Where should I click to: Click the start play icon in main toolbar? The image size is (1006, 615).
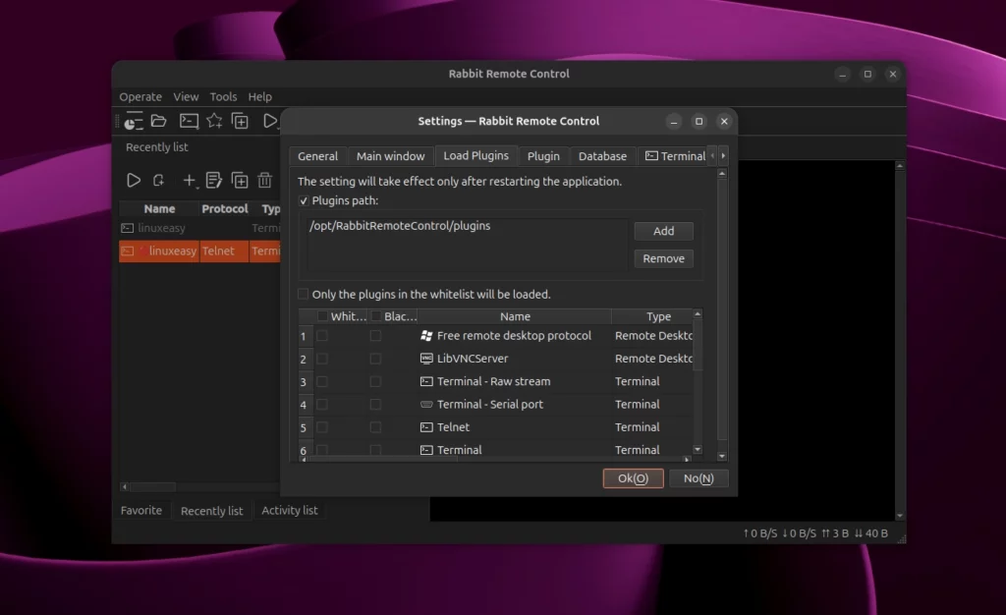(270, 121)
